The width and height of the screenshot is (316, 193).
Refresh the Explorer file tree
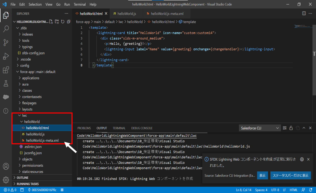(x=63, y=22)
